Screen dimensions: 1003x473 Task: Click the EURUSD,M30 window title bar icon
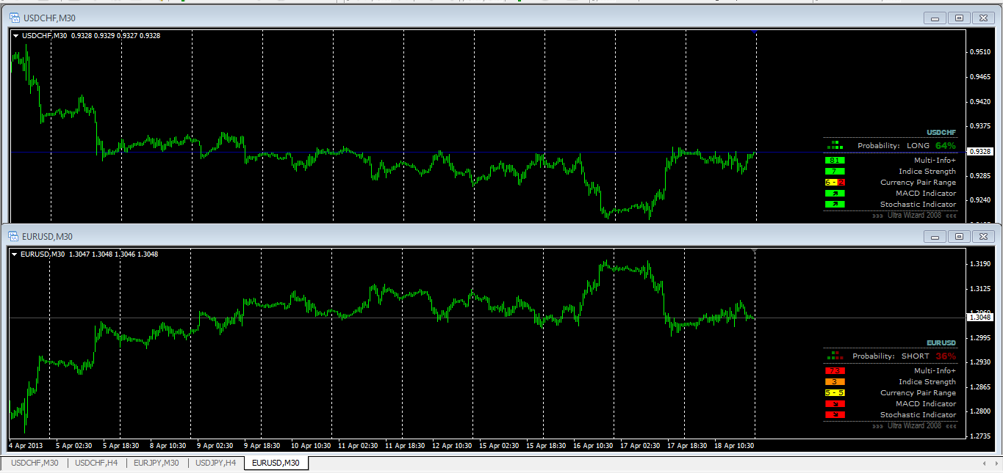coord(14,236)
